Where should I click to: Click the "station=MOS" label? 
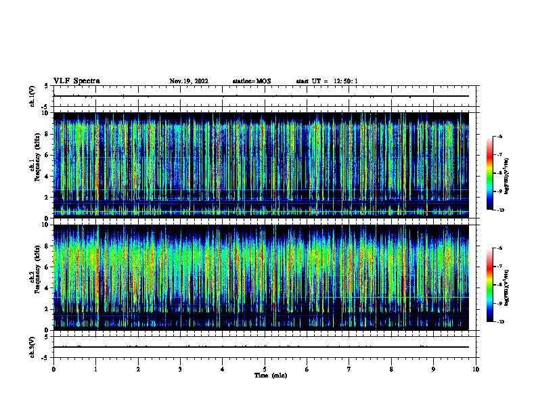252,81
